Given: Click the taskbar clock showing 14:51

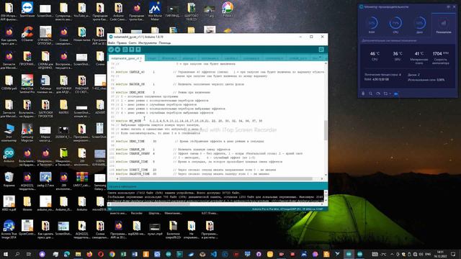Looking at the screenshot, I should [x=440, y=254].
